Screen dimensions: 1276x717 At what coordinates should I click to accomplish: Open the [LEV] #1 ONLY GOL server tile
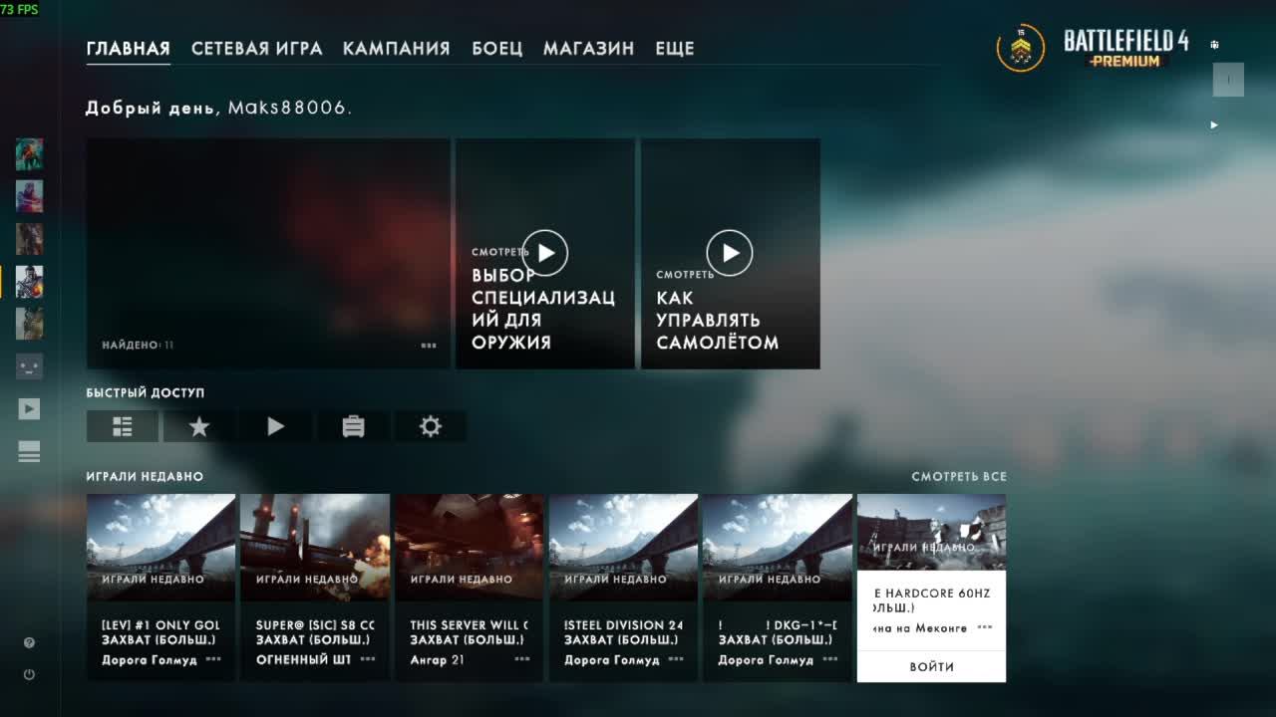[x=160, y=588]
